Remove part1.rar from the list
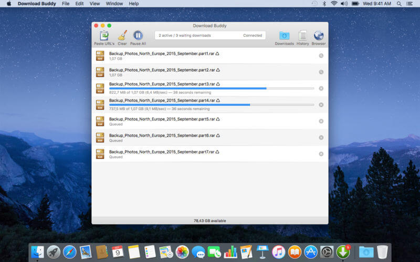Screen dimensions: 420x262 click(321, 56)
